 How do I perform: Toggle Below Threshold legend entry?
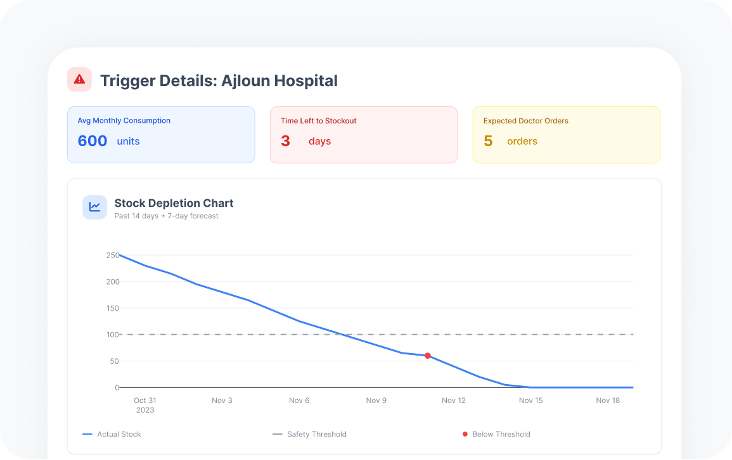[x=496, y=434]
